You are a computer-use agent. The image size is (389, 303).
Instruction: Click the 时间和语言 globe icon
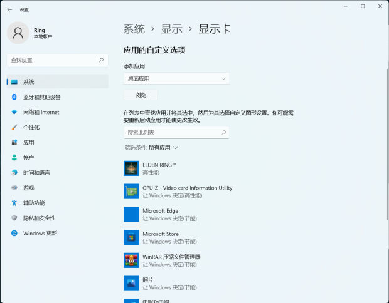[x=14, y=173]
